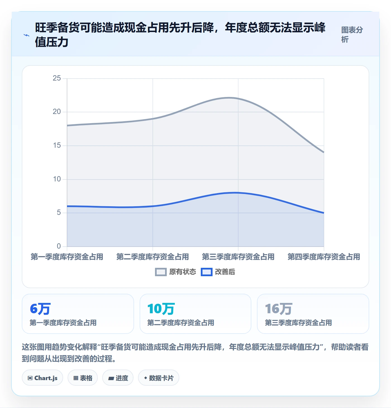391x408 pixels.
Task: Click the 15 value on the y-axis
Action: pos(57,145)
